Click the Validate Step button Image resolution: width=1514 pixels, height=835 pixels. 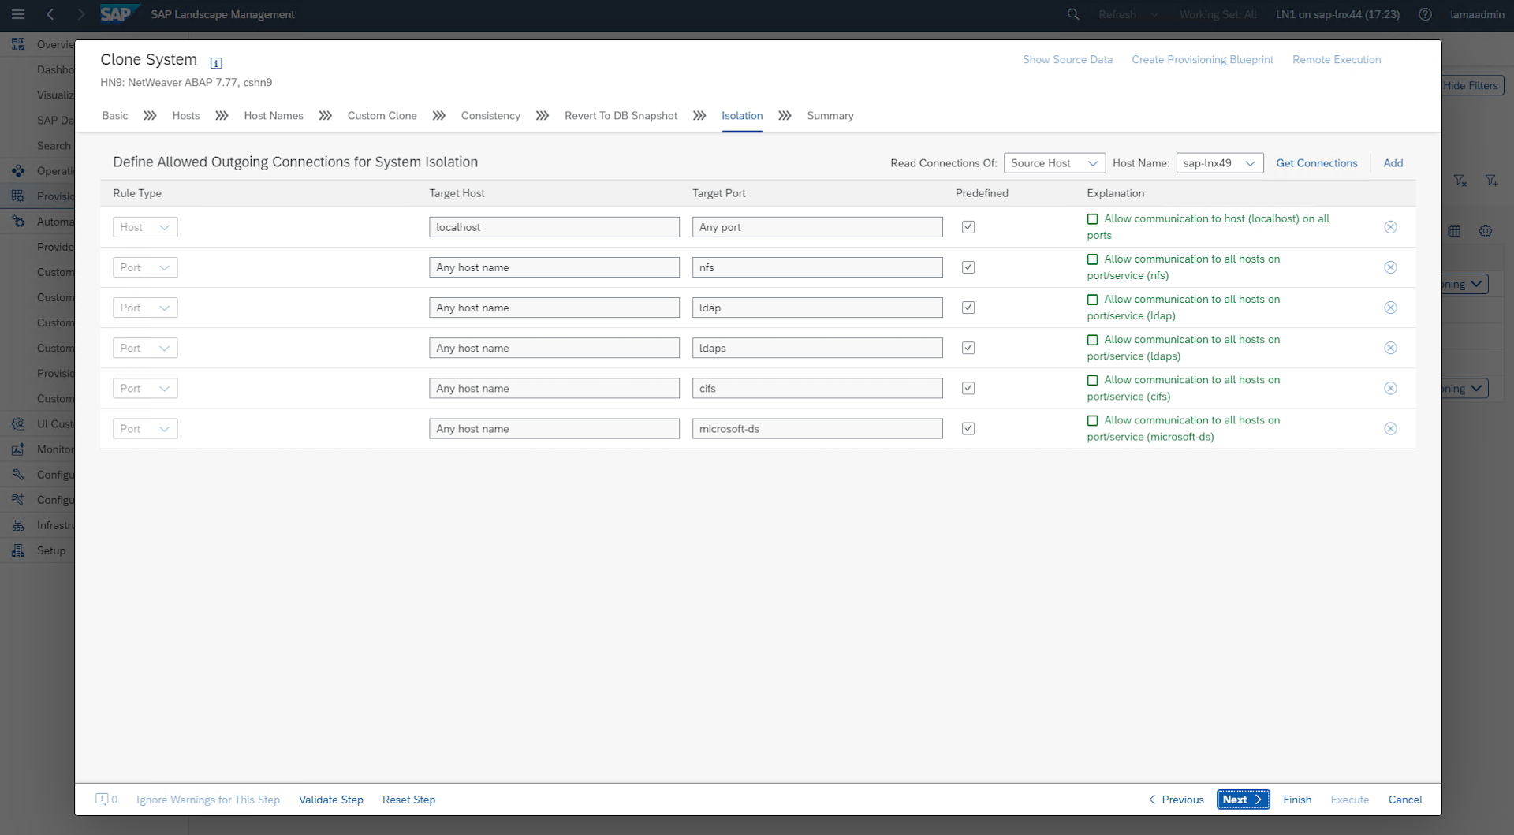click(330, 800)
